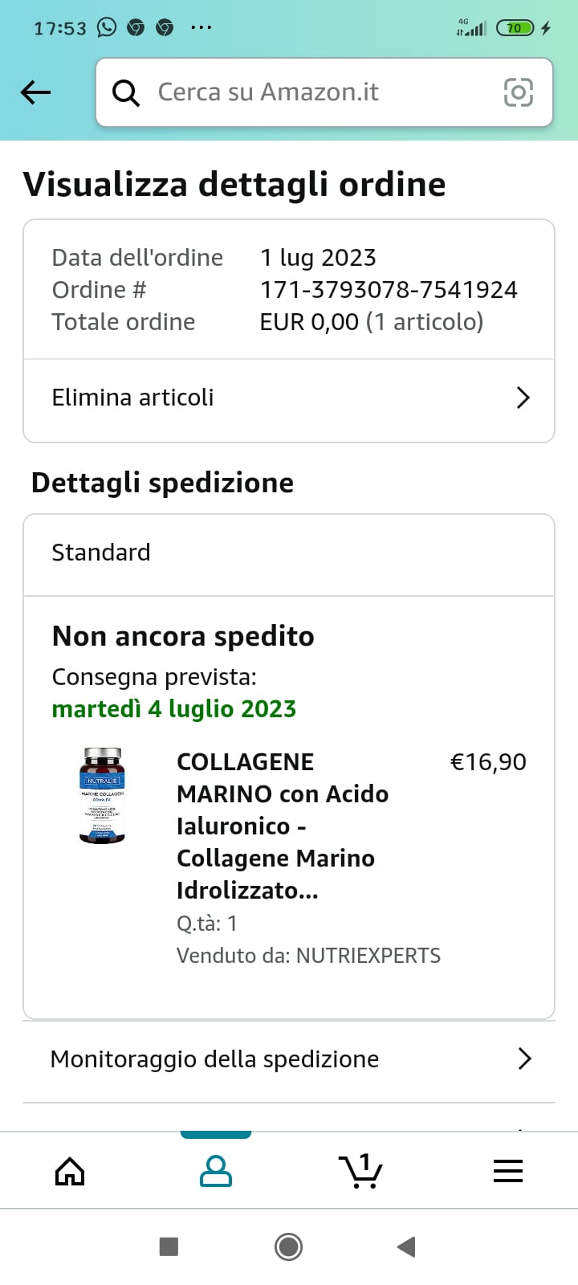Viewport: 578px width, 1285px height.
Task: Tap the back arrow icon
Action: [35, 92]
